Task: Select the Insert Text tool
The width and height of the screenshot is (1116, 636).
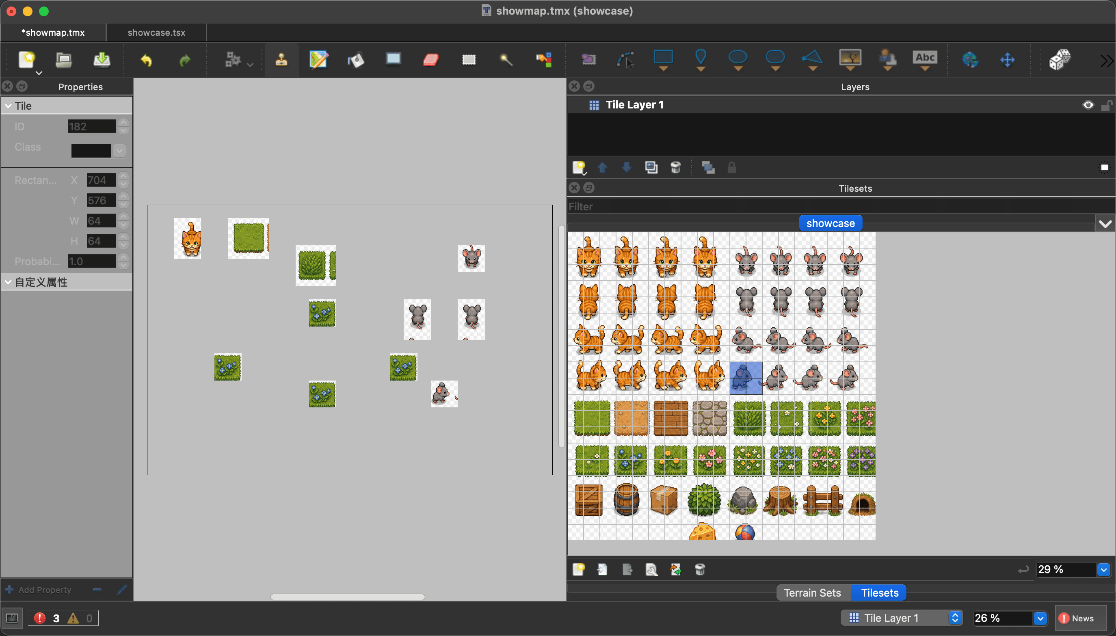Action: tap(925, 59)
